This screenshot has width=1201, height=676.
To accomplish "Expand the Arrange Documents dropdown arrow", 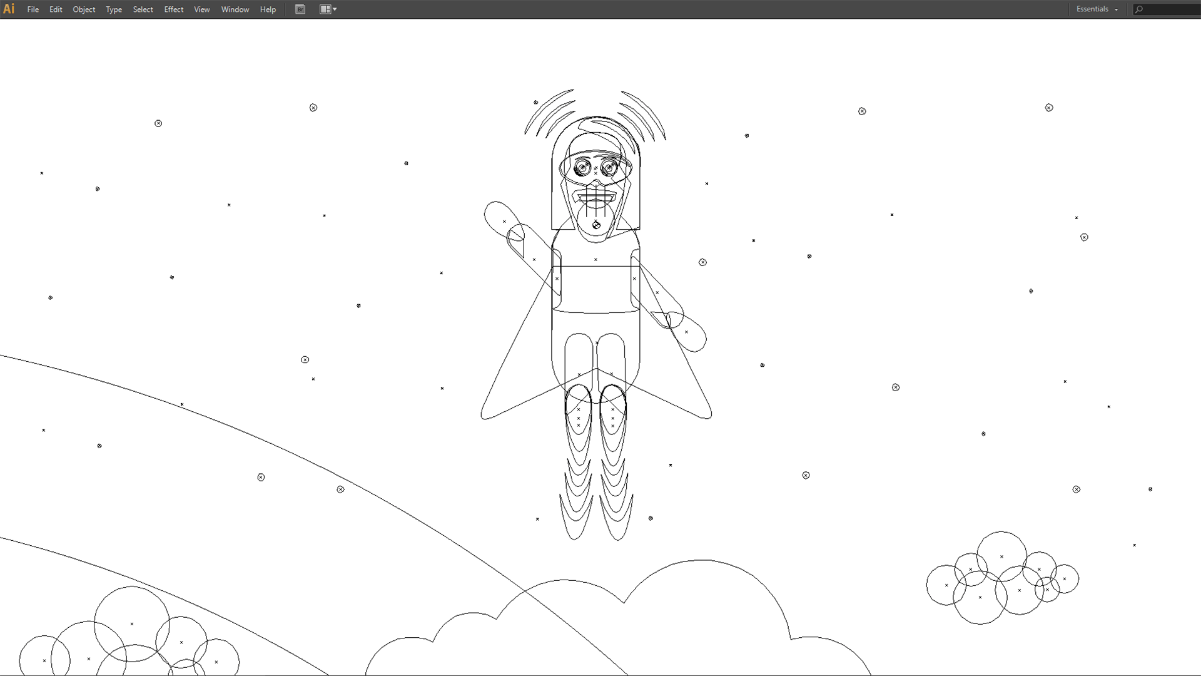I will [x=335, y=9].
